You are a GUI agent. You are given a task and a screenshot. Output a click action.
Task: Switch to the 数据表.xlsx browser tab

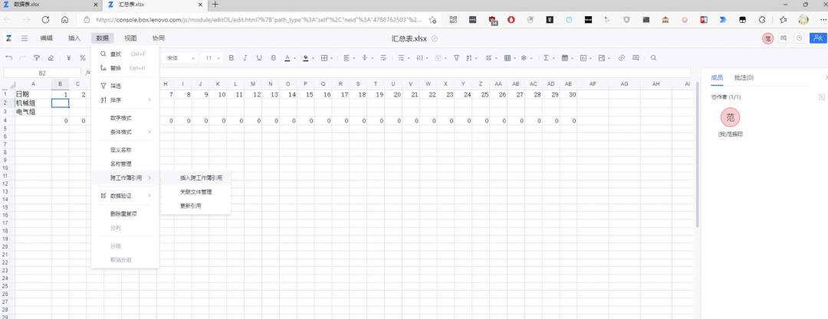point(51,5)
